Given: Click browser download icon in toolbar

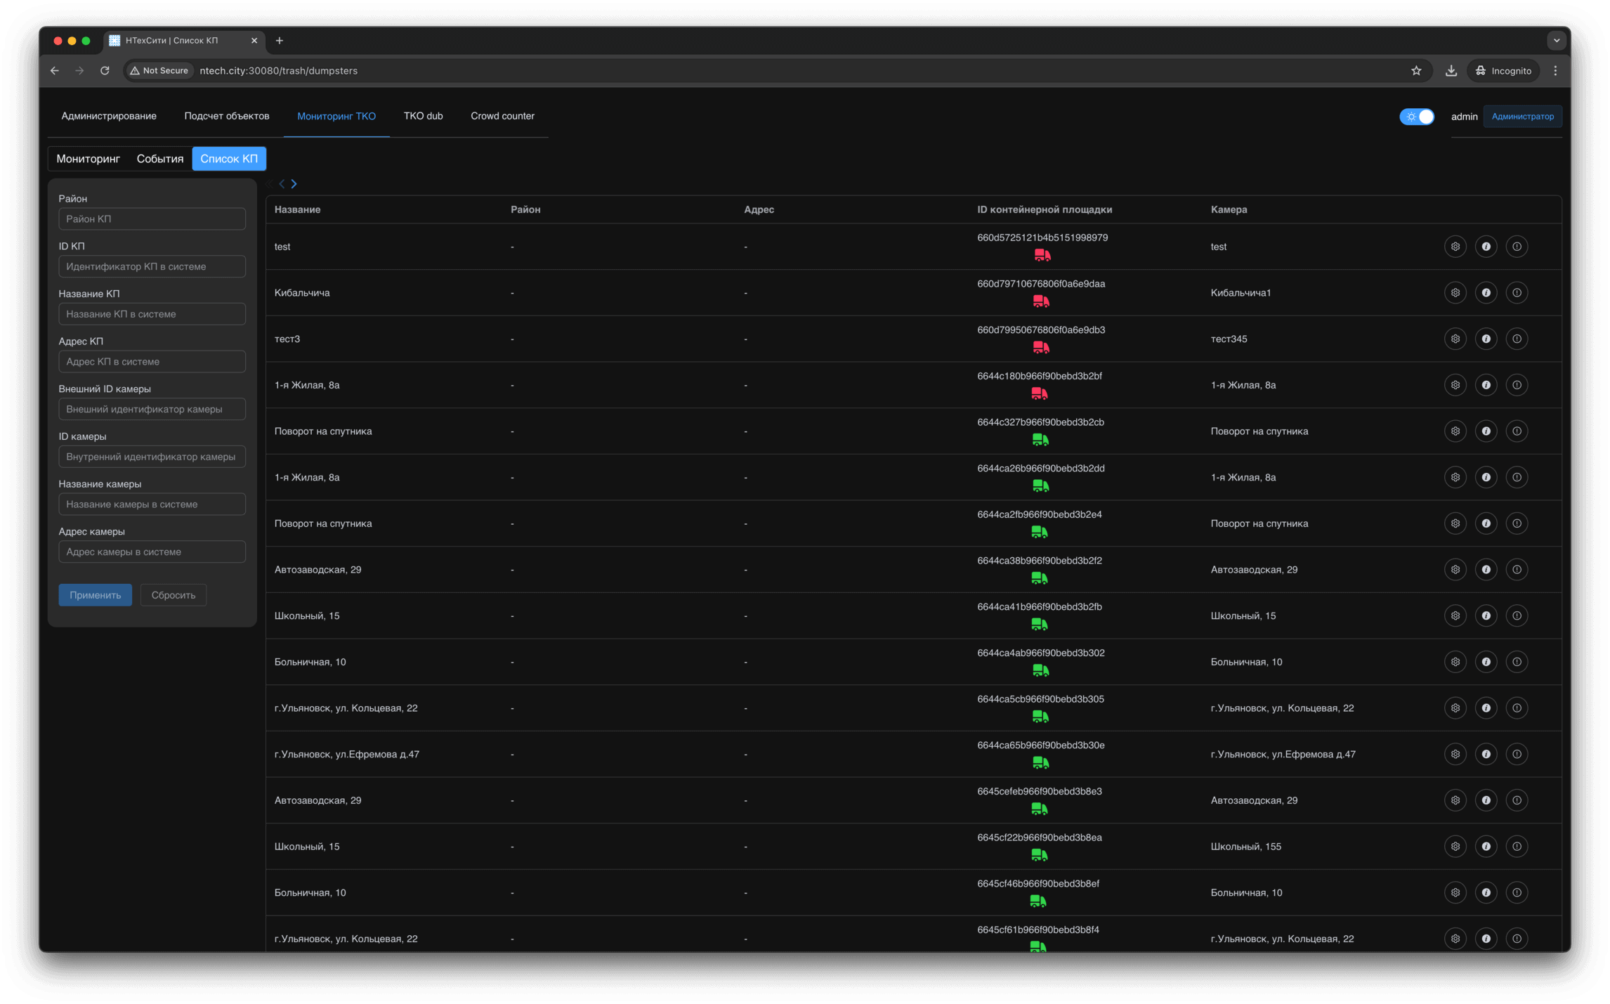Looking at the screenshot, I should tap(1451, 71).
